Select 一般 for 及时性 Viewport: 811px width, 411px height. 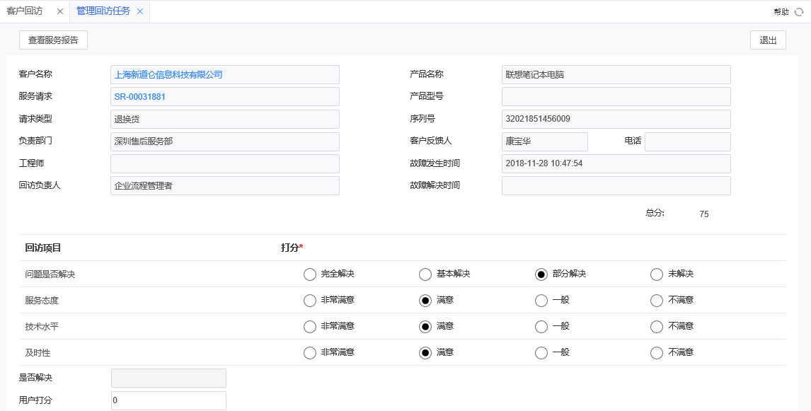(x=541, y=352)
